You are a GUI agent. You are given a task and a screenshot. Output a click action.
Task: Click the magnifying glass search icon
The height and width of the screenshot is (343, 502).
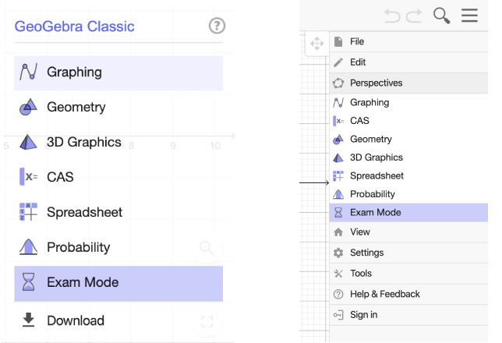tap(441, 16)
